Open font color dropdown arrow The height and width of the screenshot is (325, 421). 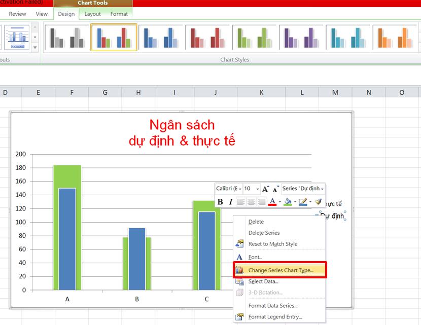(x=280, y=202)
